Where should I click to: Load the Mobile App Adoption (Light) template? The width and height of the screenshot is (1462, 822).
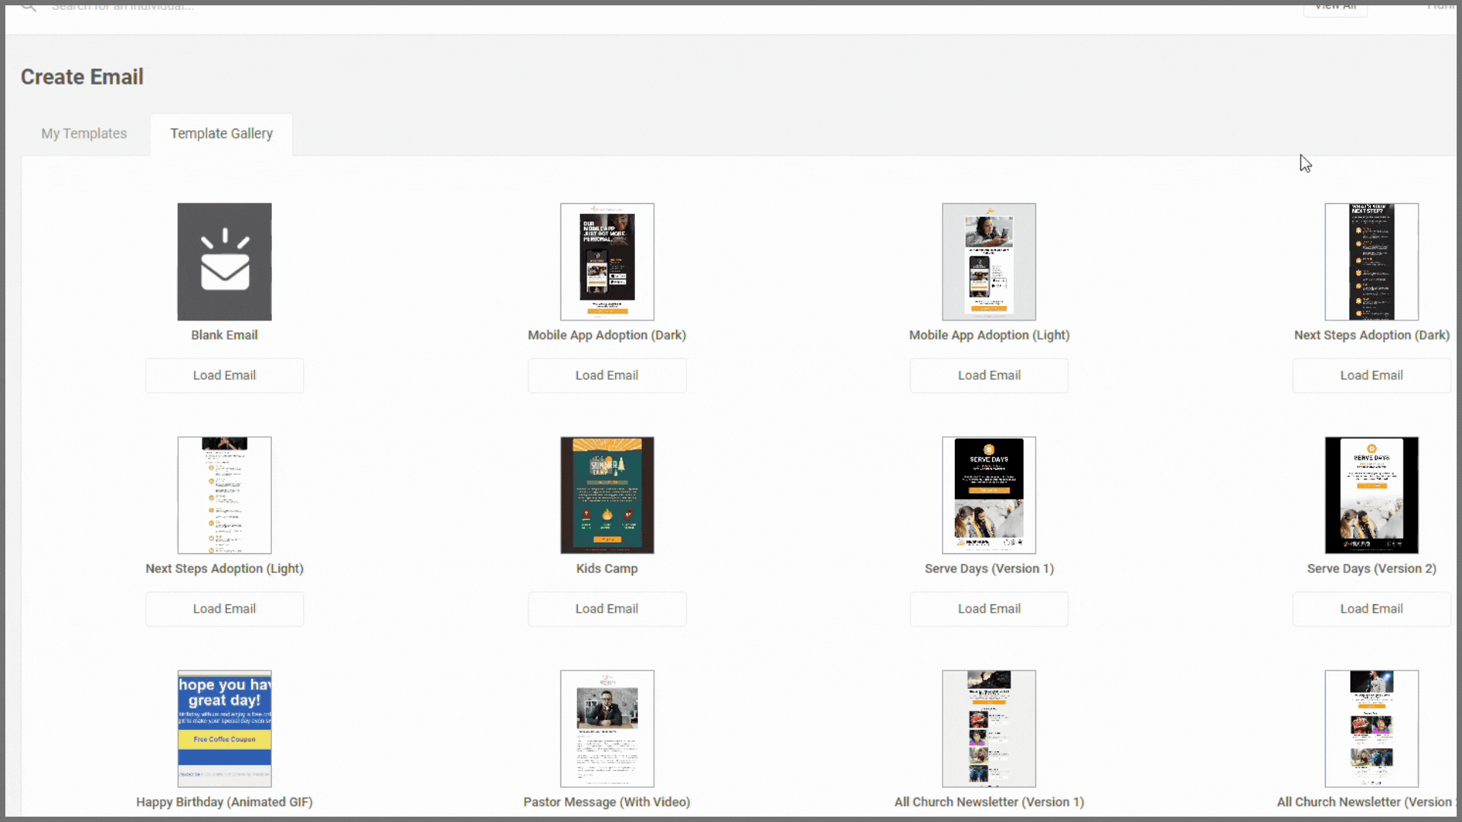[x=988, y=375]
